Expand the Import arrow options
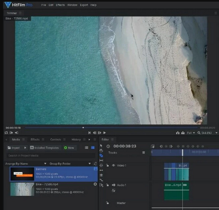Image resolution: width=219 pixels, height=210 pixels. click(25, 148)
